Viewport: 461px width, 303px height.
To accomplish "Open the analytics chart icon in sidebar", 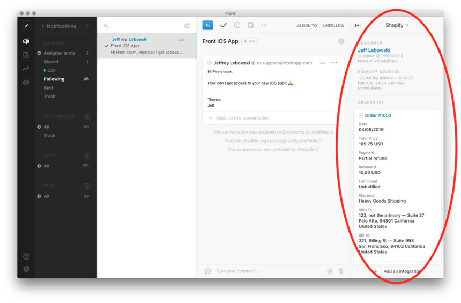I will coord(26,69).
